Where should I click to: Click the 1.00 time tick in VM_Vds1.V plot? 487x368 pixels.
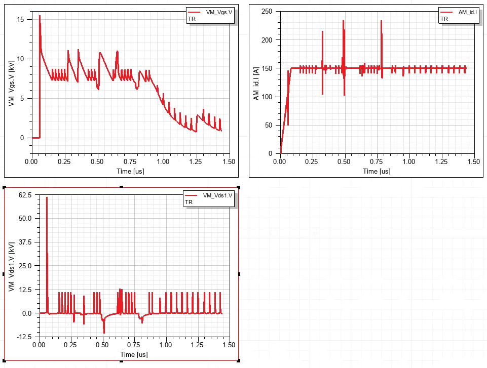click(166, 345)
